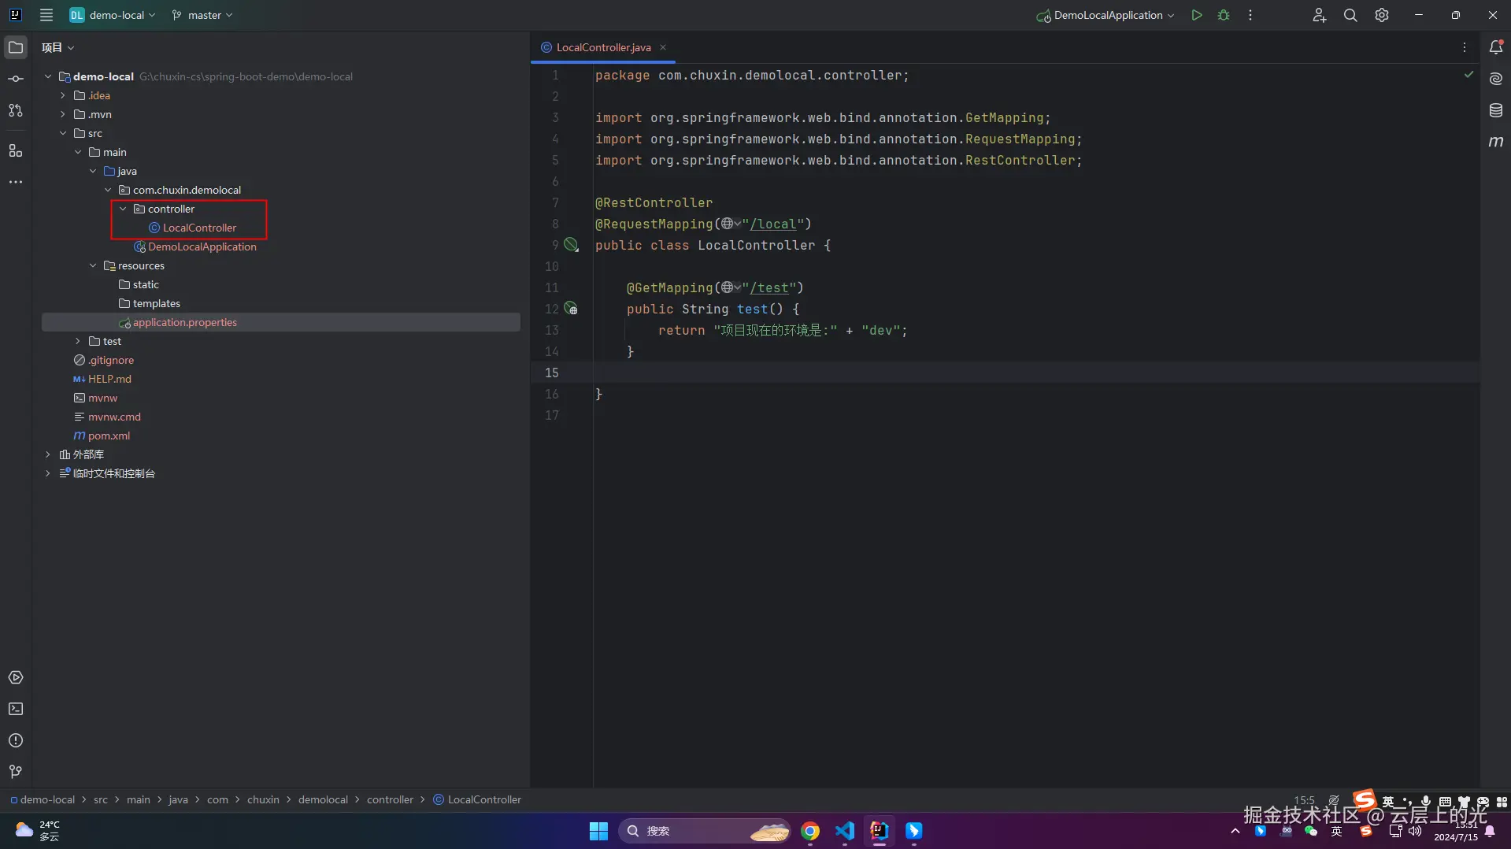Click the controller breadcrumb in navigation bar
The height and width of the screenshot is (849, 1511).
pyautogui.click(x=390, y=799)
